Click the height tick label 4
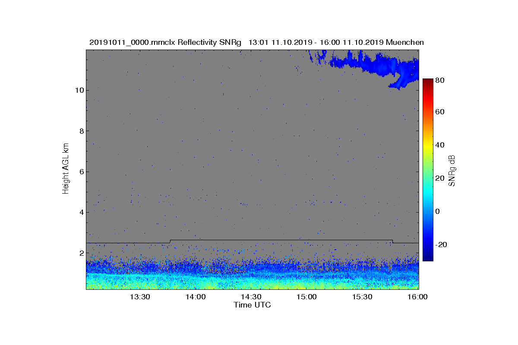518x345 pixels. point(81,212)
